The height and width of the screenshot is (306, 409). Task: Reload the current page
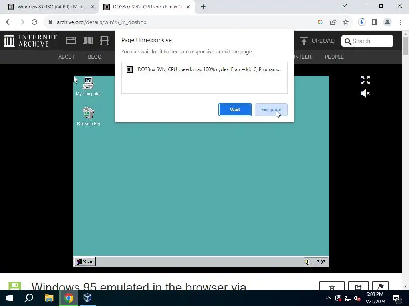pos(34,22)
